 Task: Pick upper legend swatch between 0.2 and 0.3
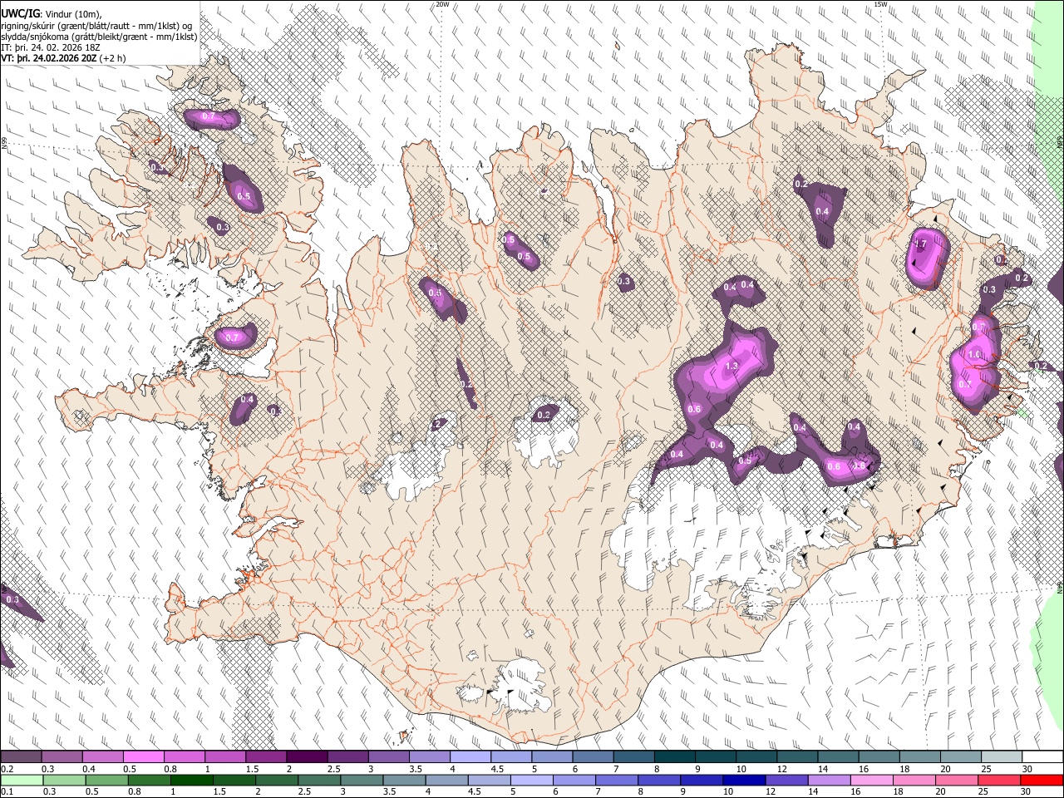pyautogui.click(x=21, y=757)
